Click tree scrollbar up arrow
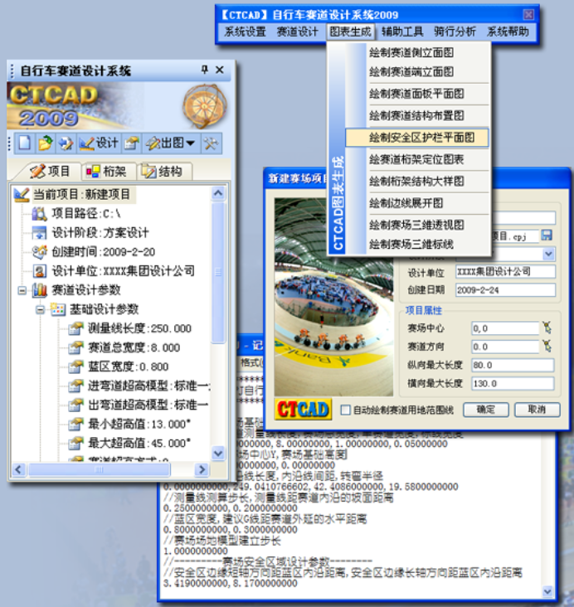This screenshot has width=574, height=607. coord(218,193)
